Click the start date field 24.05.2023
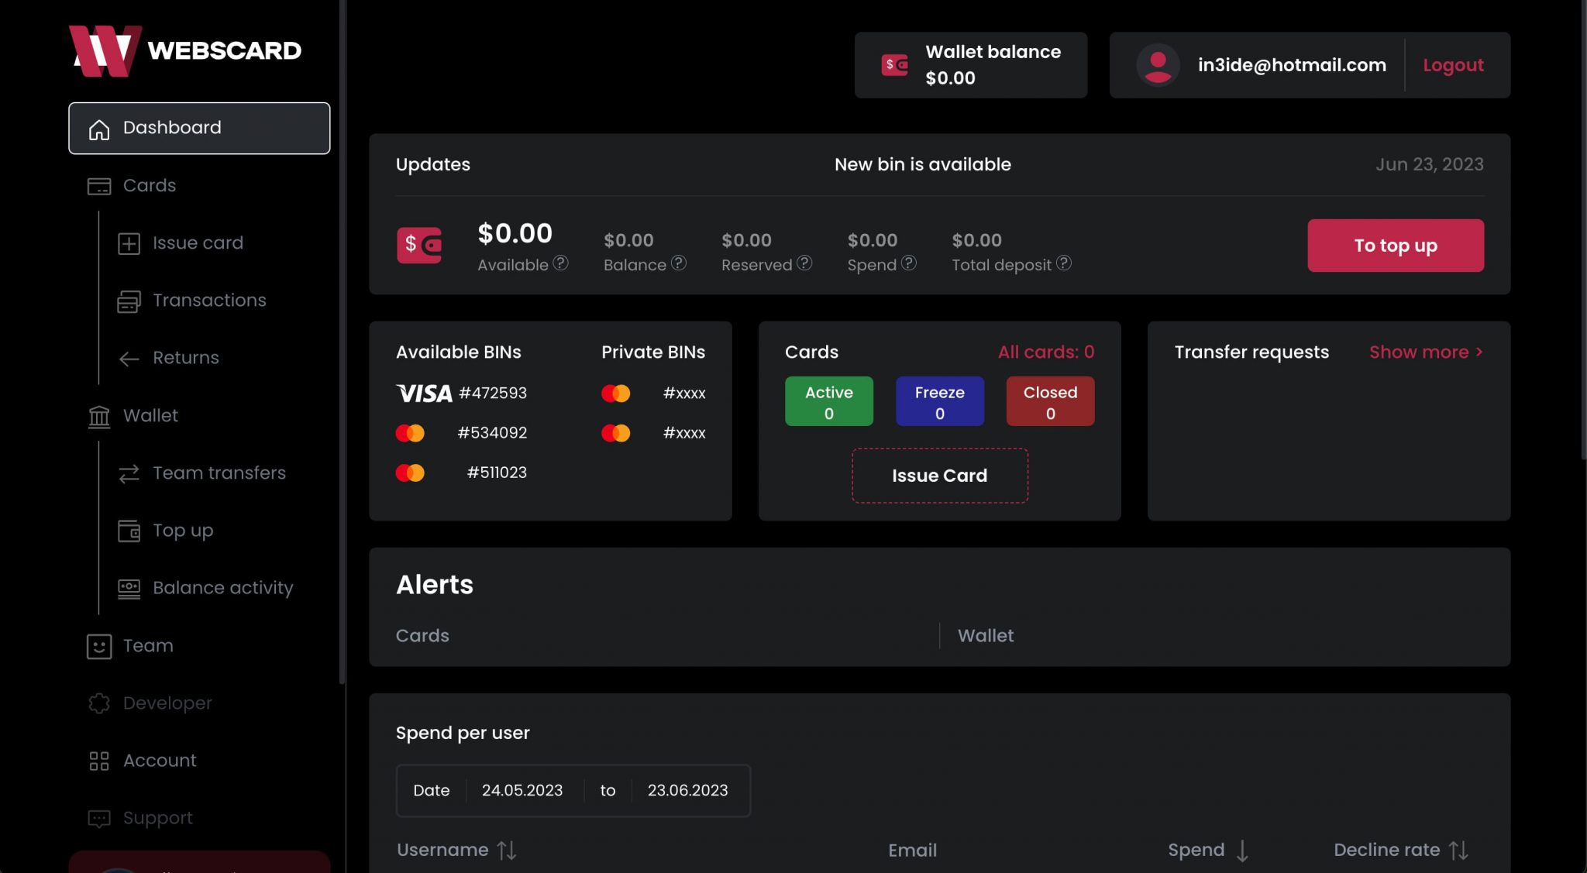This screenshot has width=1587, height=873. point(522,791)
